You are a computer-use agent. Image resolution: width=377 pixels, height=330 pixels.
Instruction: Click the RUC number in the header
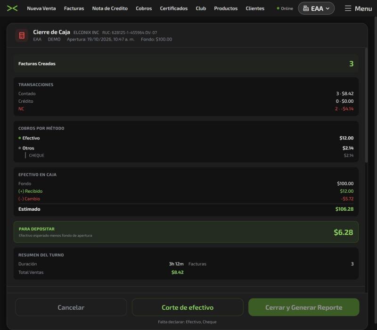130,33
